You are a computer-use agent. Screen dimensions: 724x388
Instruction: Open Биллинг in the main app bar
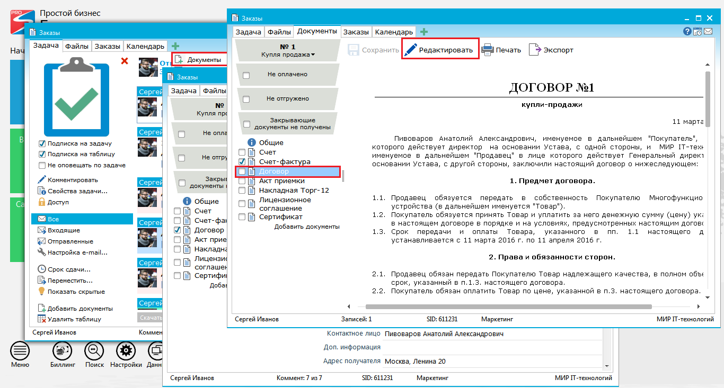(62, 355)
